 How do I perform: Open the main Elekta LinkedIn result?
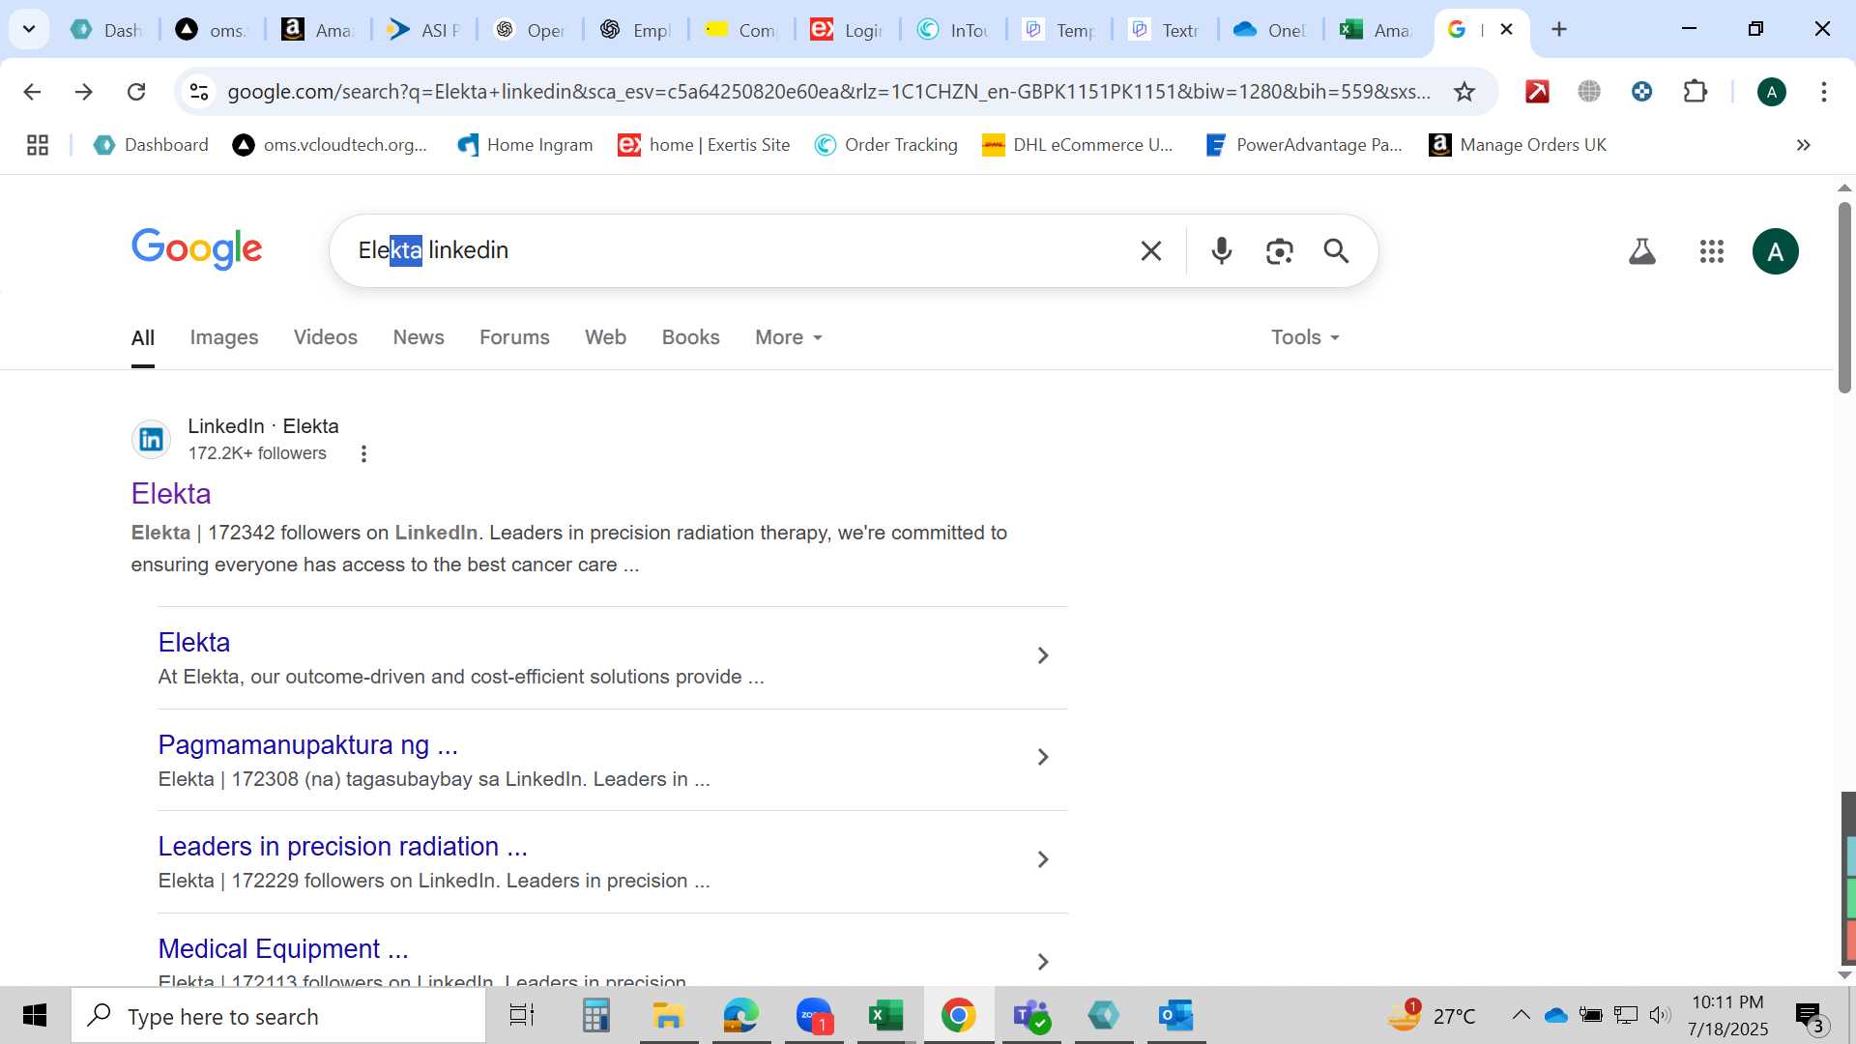171,494
